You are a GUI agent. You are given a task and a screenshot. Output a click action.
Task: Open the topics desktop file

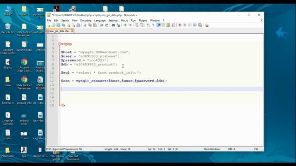(8, 135)
